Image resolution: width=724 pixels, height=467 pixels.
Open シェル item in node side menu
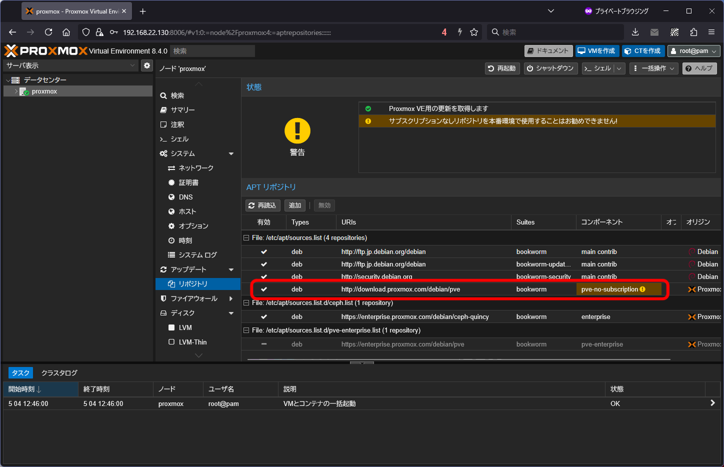click(x=198, y=139)
